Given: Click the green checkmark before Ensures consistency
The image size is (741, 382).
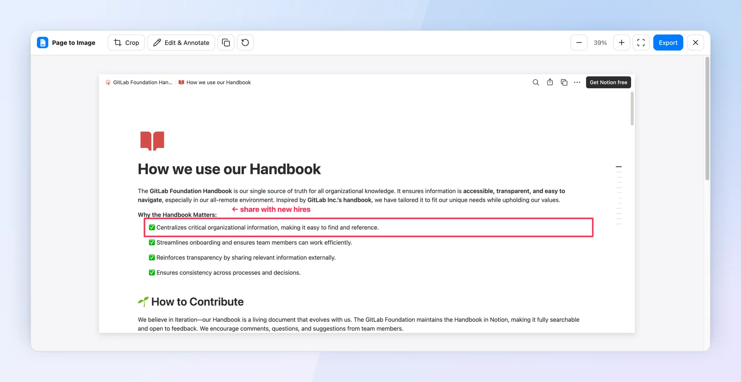Looking at the screenshot, I should 152,273.
